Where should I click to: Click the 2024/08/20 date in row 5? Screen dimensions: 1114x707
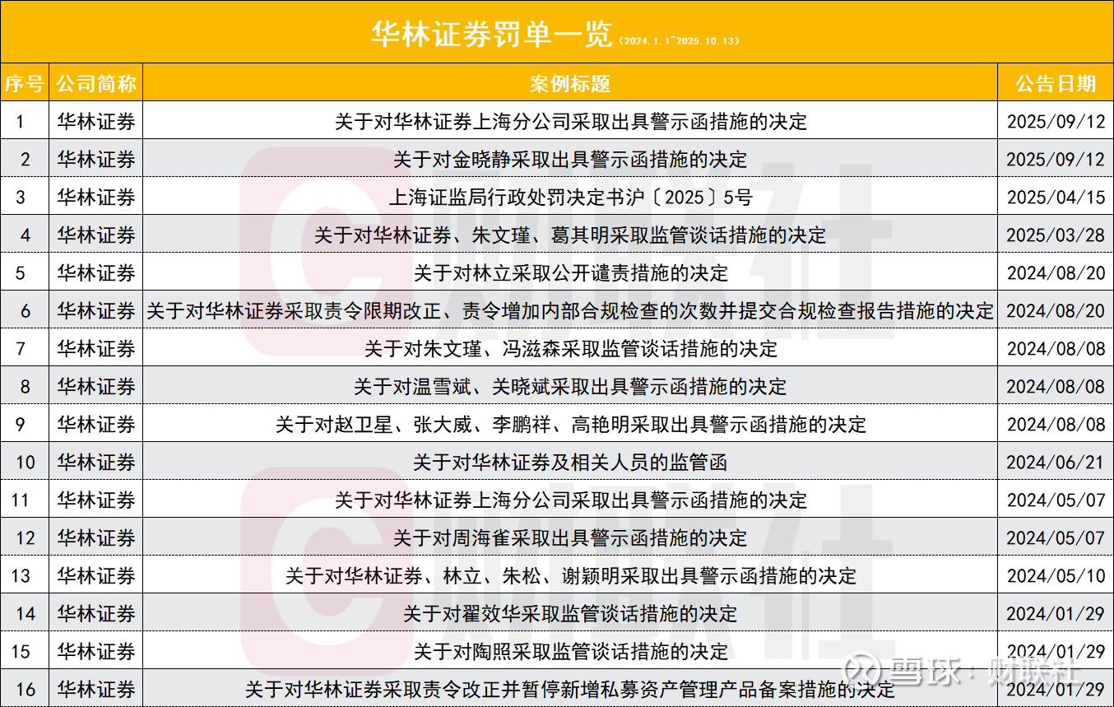pos(1056,273)
